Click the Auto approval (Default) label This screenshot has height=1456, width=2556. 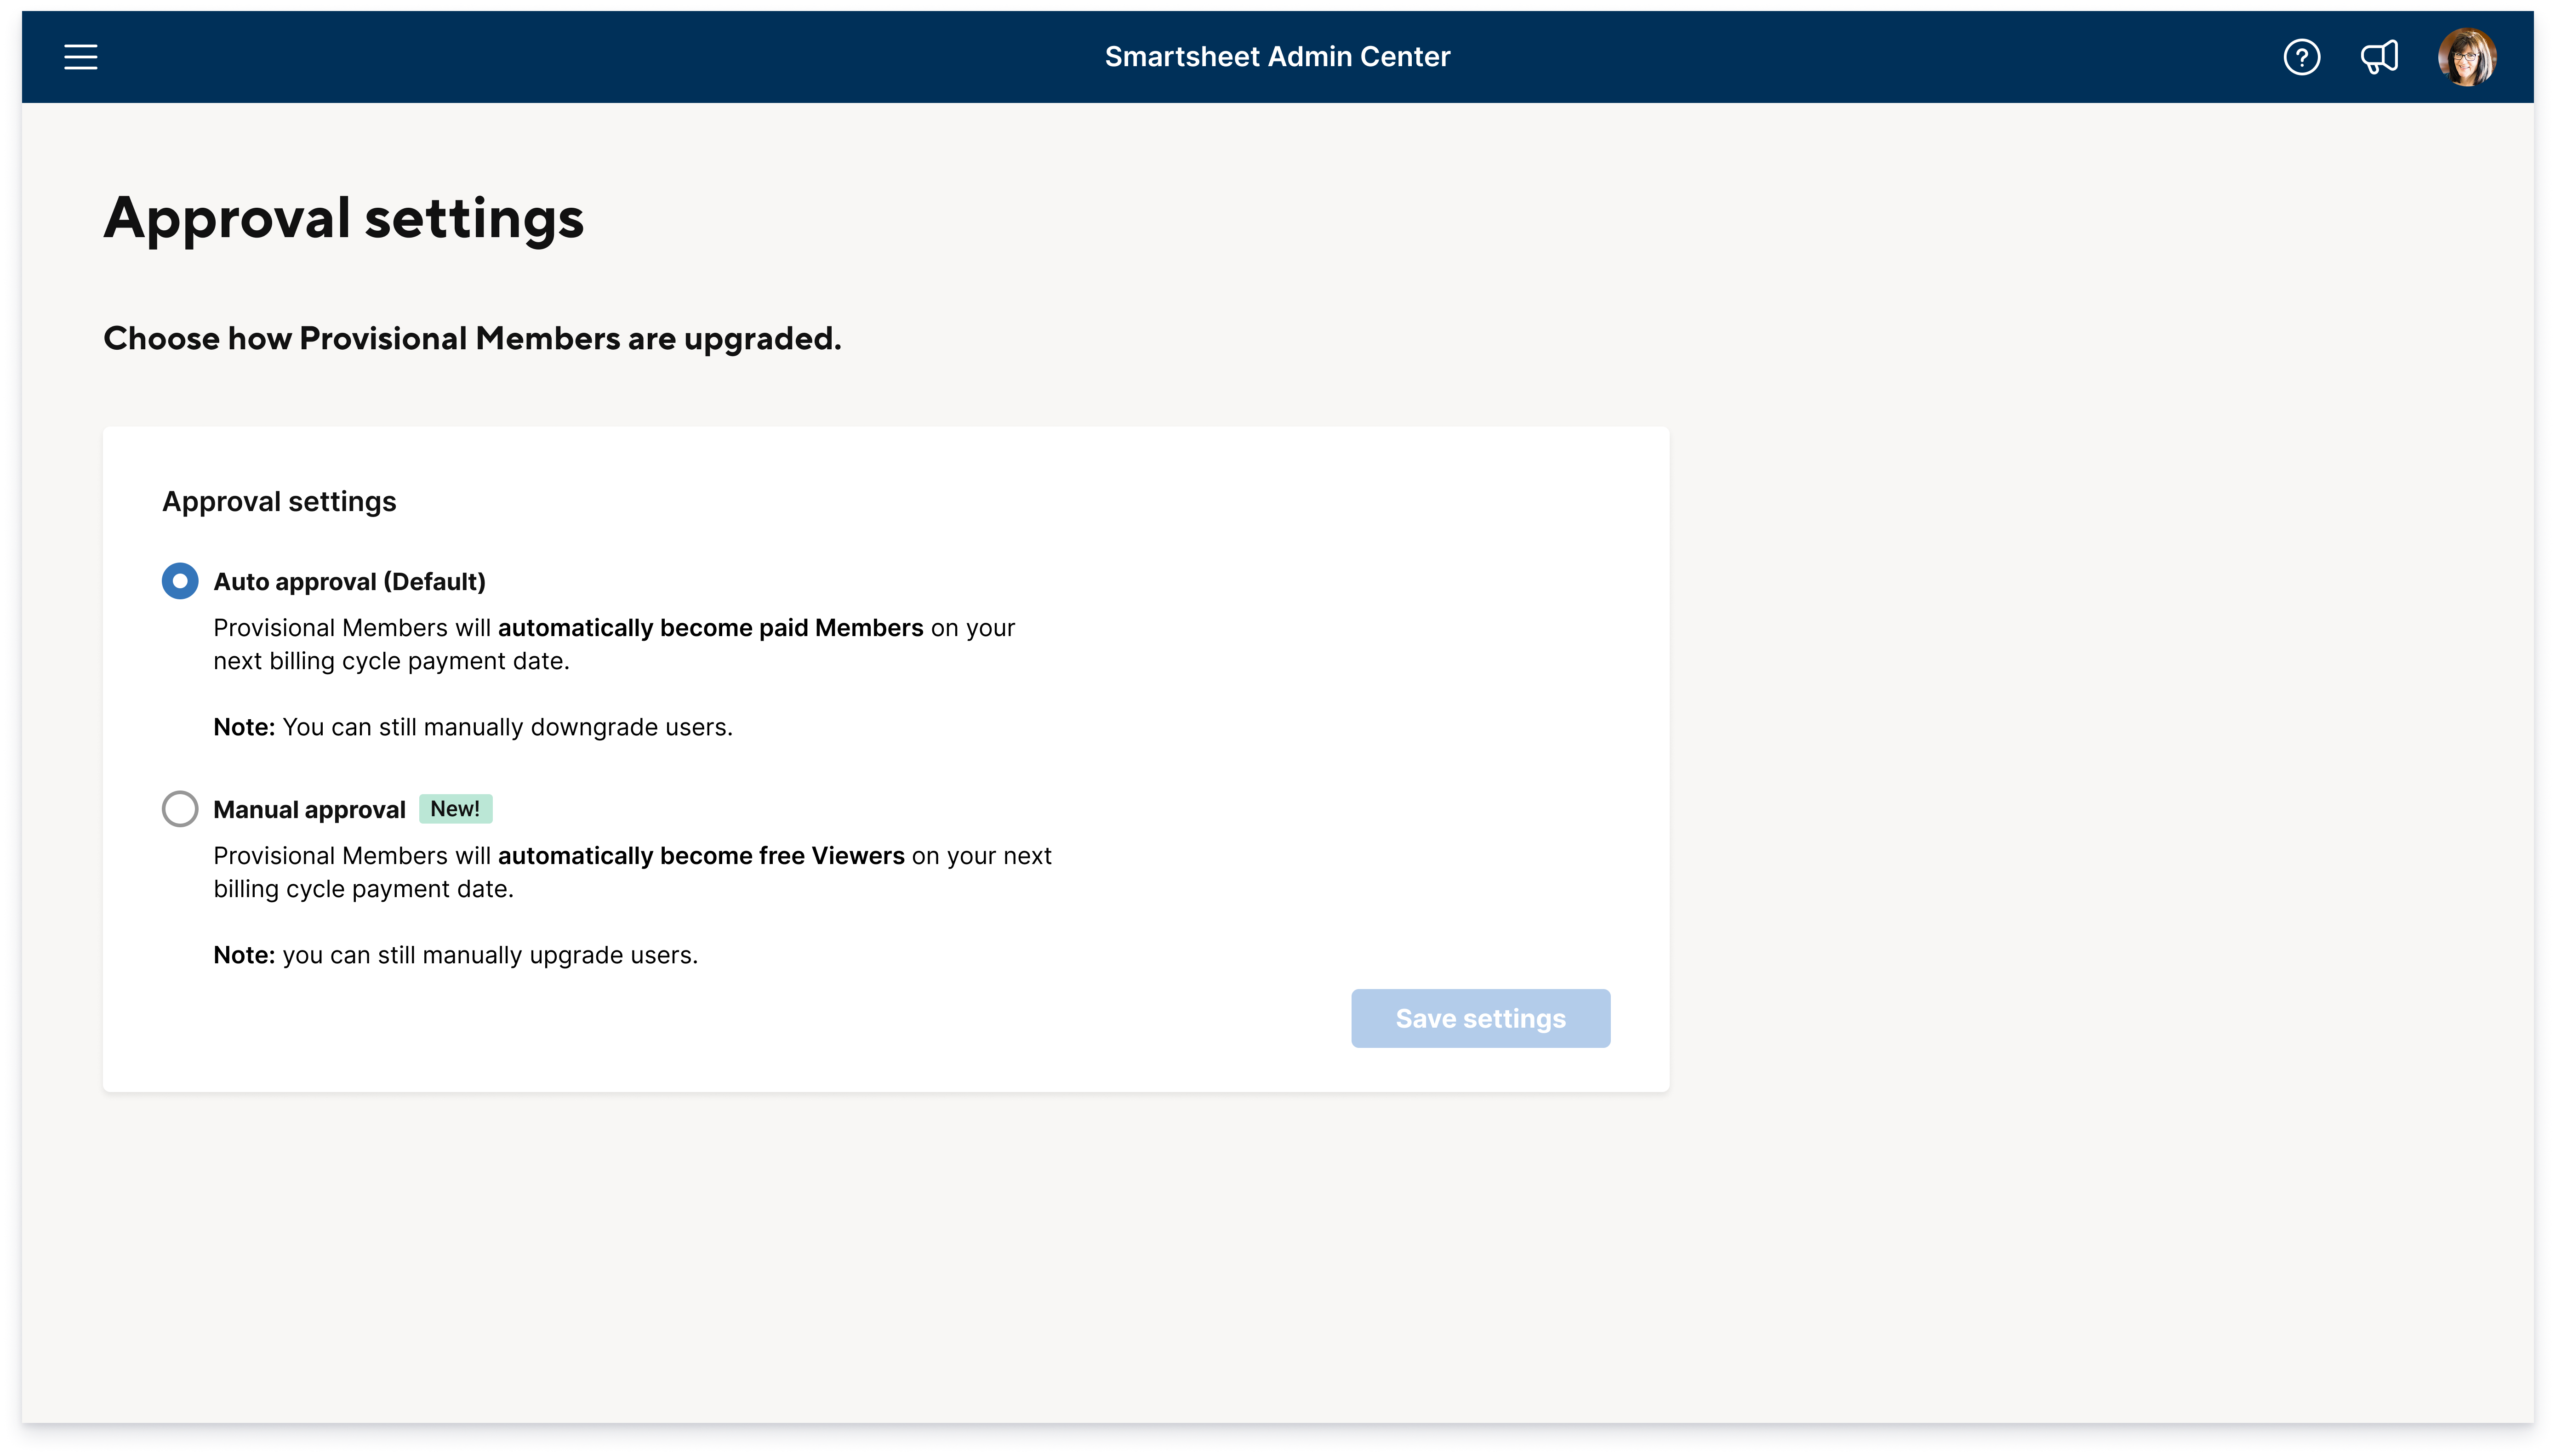[x=349, y=582]
